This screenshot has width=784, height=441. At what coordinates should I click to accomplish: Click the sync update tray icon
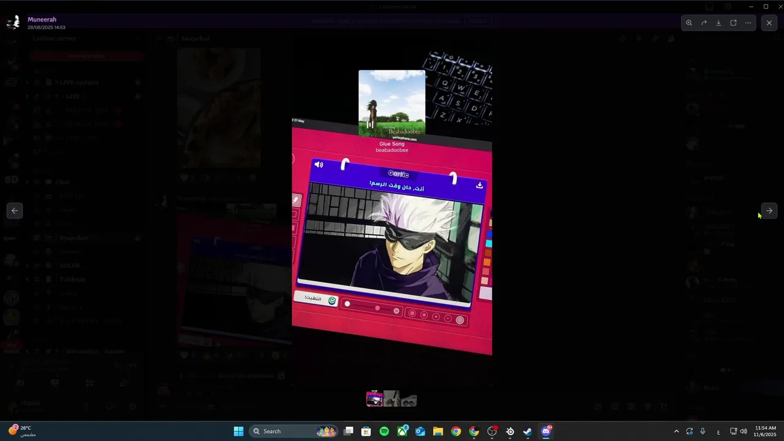click(690, 431)
